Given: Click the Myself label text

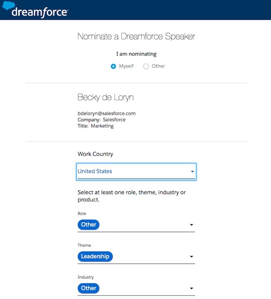Looking at the screenshot, I should (x=126, y=66).
